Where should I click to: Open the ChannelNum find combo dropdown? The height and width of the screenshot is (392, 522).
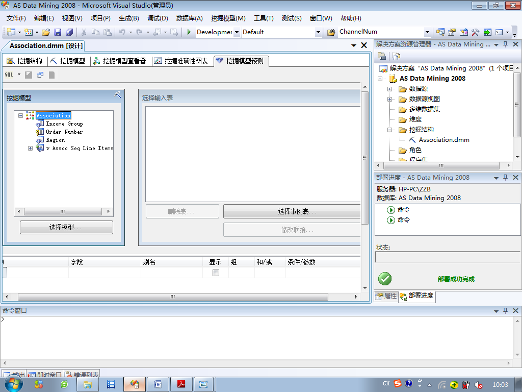coord(428,32)
